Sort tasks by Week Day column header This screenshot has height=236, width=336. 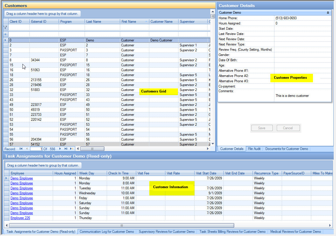[92, 173]
